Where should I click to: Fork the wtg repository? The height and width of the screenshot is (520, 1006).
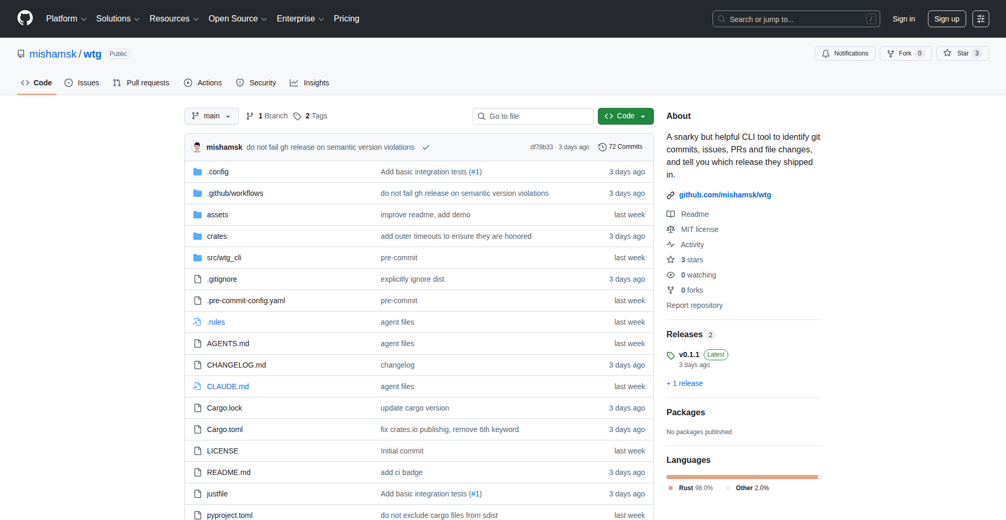click(x=900, y=53)
